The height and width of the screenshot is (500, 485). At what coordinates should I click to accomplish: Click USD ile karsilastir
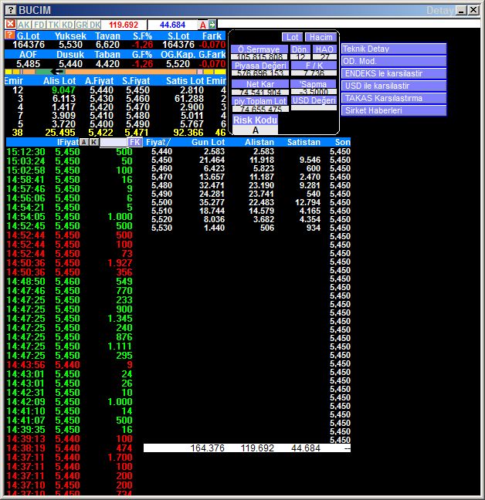(393, 86)
